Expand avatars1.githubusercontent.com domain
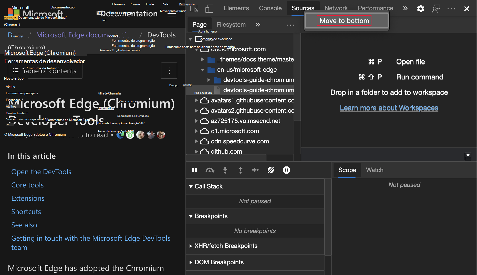The image size is (477, 275). tap(196, 100)
